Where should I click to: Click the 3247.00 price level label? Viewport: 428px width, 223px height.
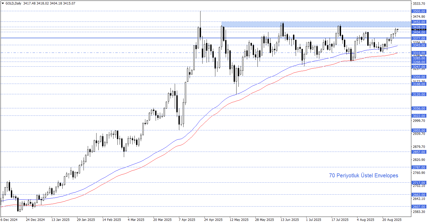(x=419, y=67)
